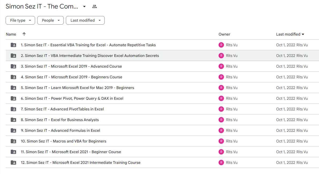Select '7. Advanced PivotTables in Excel' name
This screenshot has width=319, height=174.
point(62,109)
